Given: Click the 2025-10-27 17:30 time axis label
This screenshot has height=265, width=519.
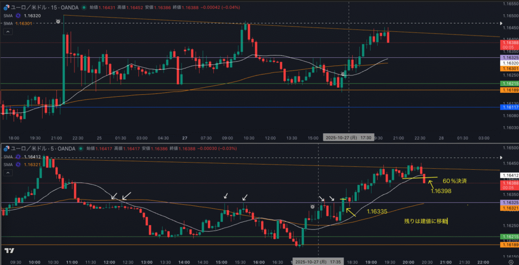Looking at the screenshot, I should 349,137.
